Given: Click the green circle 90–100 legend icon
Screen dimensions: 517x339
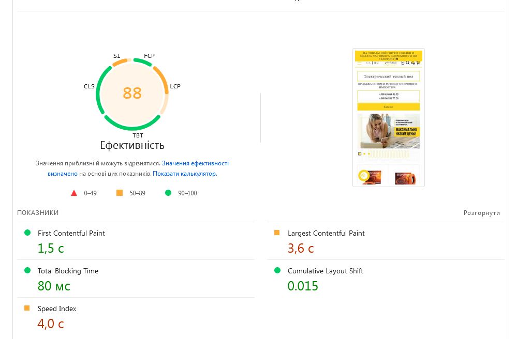Looking at the screenshot, I should click(x=168, y=193).
